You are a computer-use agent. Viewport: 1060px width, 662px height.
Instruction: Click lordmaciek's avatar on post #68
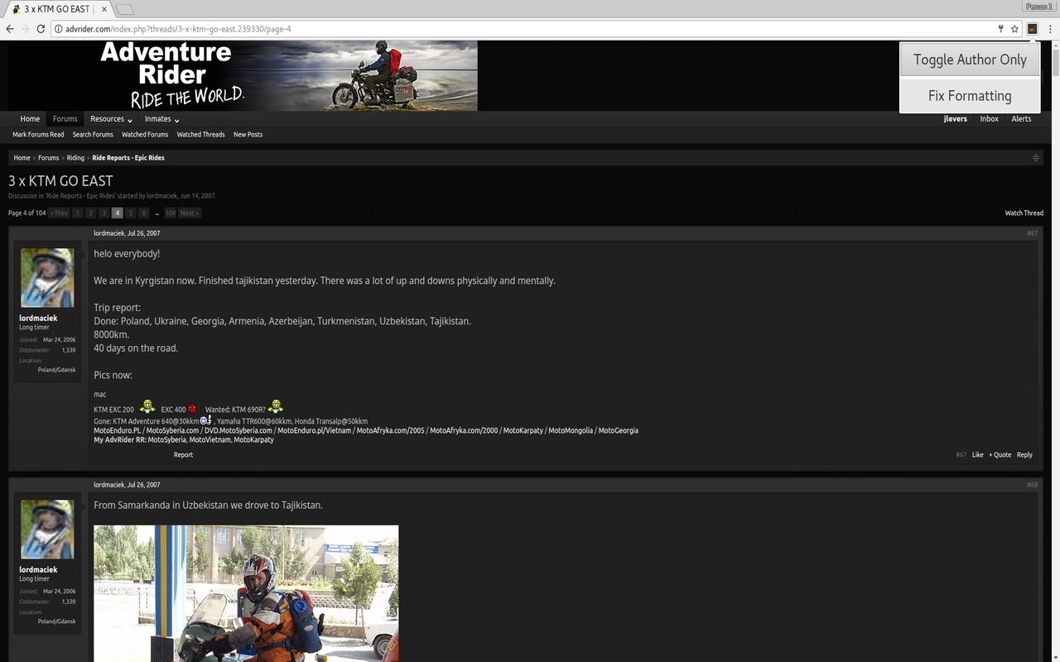coord(47,530)
